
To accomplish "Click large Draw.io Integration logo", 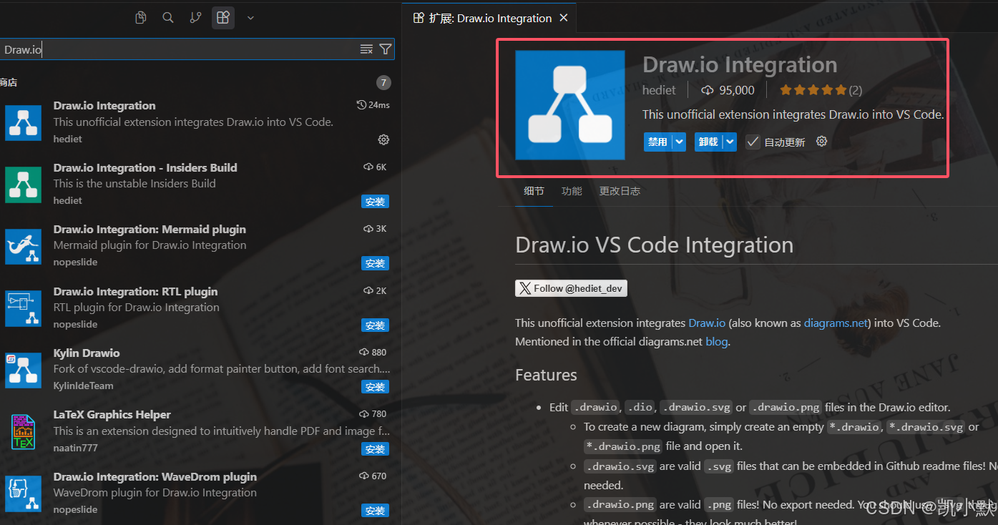I will coord(569,105).
